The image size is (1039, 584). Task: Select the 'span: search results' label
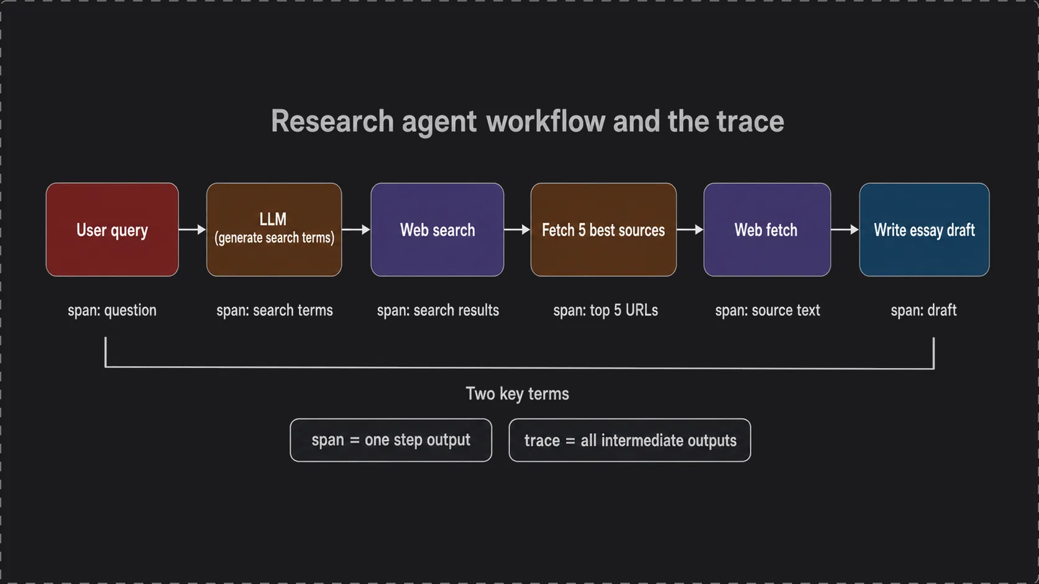438,310
